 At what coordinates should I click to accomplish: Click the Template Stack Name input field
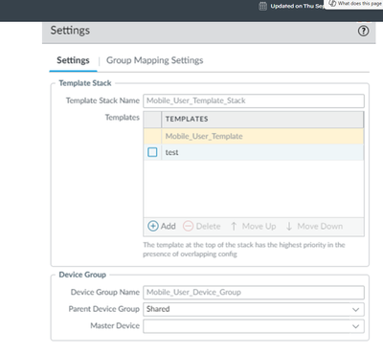[x=254, y=100]
